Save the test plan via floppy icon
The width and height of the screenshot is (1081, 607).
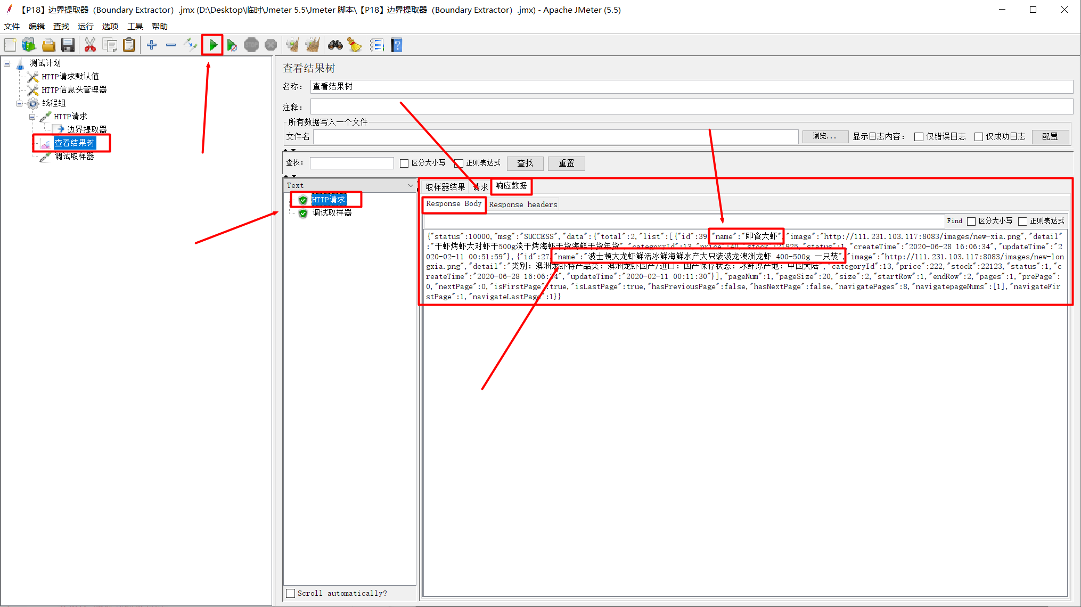click(x=68, y=45)
